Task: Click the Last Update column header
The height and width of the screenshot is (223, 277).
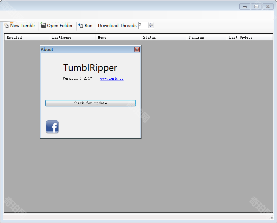Action: (x=250, y=37)
